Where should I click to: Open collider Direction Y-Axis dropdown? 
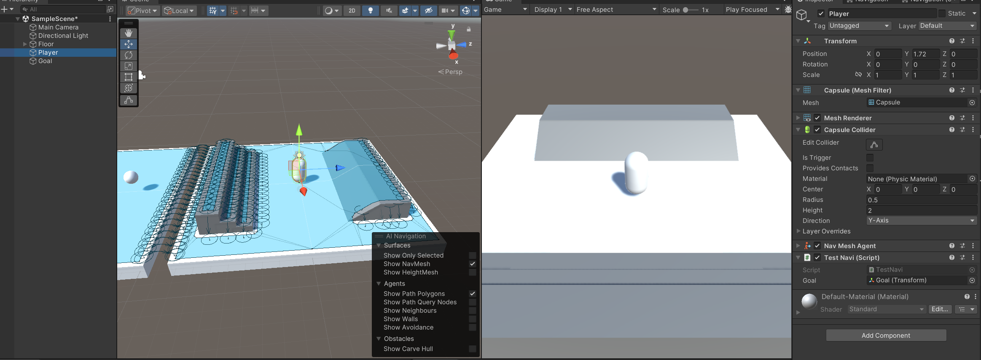tap(922, 220)
